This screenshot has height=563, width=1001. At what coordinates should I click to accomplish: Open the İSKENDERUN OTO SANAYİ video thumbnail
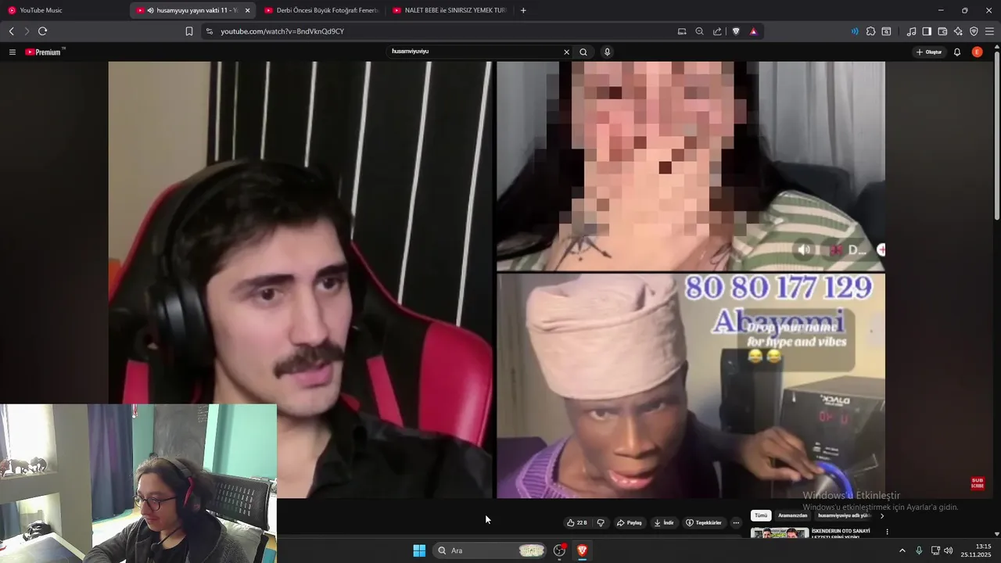[780, 533]
